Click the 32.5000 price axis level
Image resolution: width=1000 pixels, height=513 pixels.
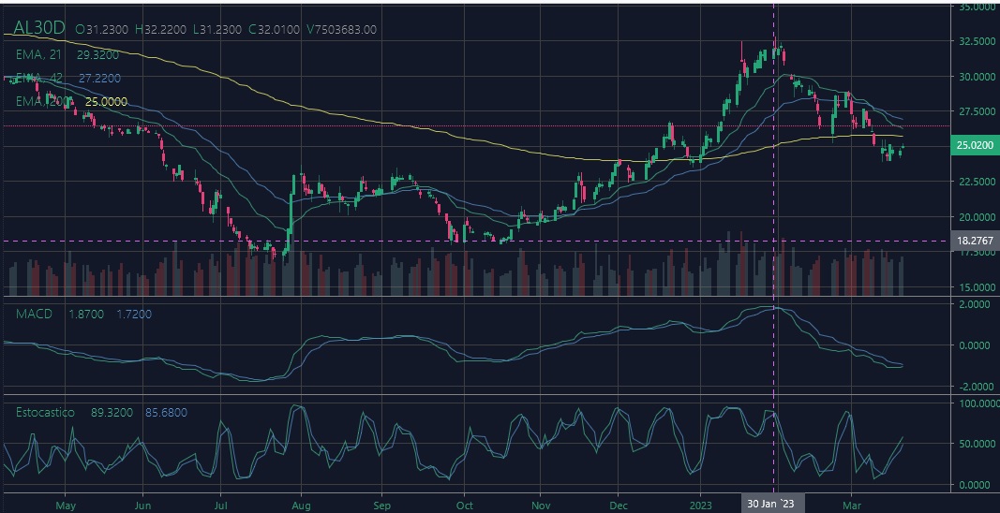[977, 42]
